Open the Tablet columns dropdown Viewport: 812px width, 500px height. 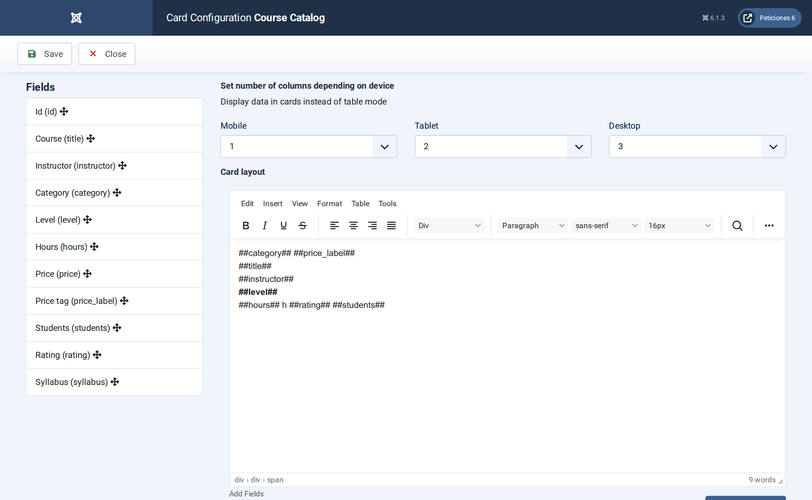[503, 146]
